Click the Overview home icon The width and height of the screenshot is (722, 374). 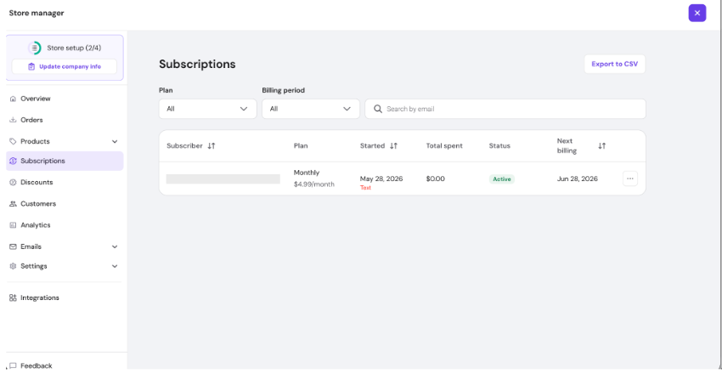pyautogui.click(x=13, y=99)
